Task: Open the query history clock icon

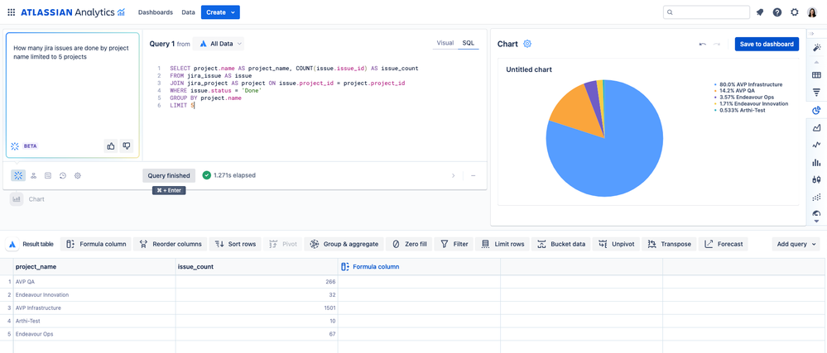Action: point(63,175)
